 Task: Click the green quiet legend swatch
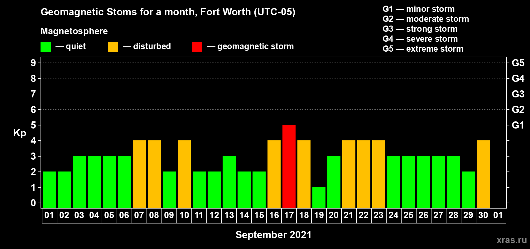pyautogui.click(x=46, y=47)
